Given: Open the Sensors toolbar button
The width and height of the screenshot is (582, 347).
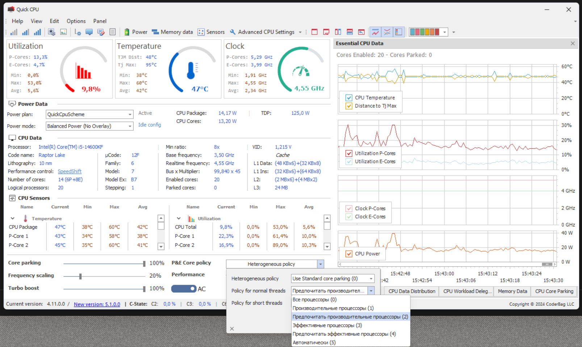Looking at the screenshot, I should [x=211, y=32].
